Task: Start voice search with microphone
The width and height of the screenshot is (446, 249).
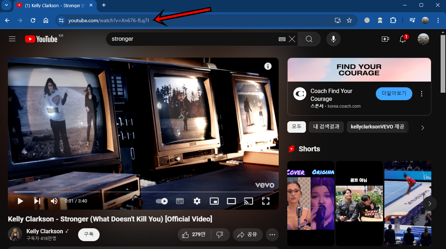Action: pyautogui.click(x=334, y=39)
